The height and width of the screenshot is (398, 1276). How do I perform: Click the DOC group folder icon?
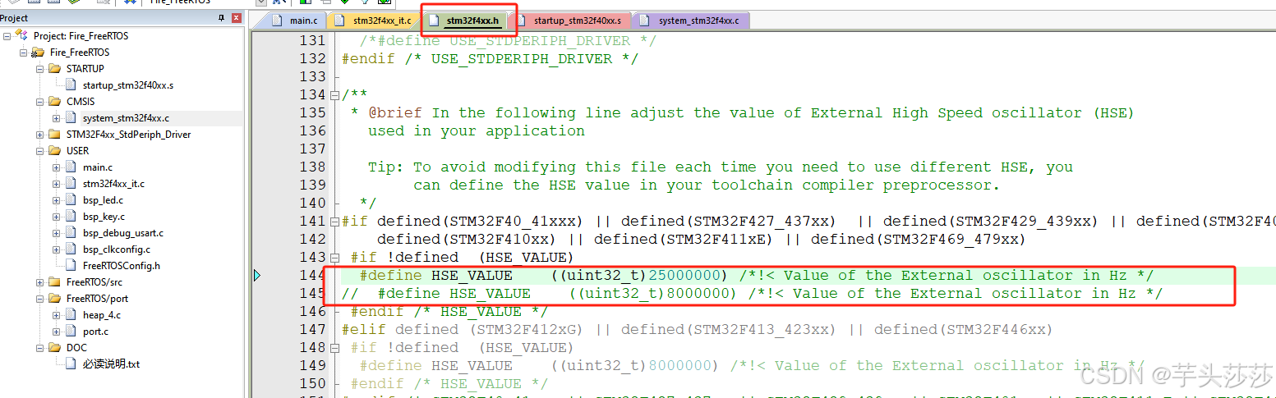(x=55, y=348)
